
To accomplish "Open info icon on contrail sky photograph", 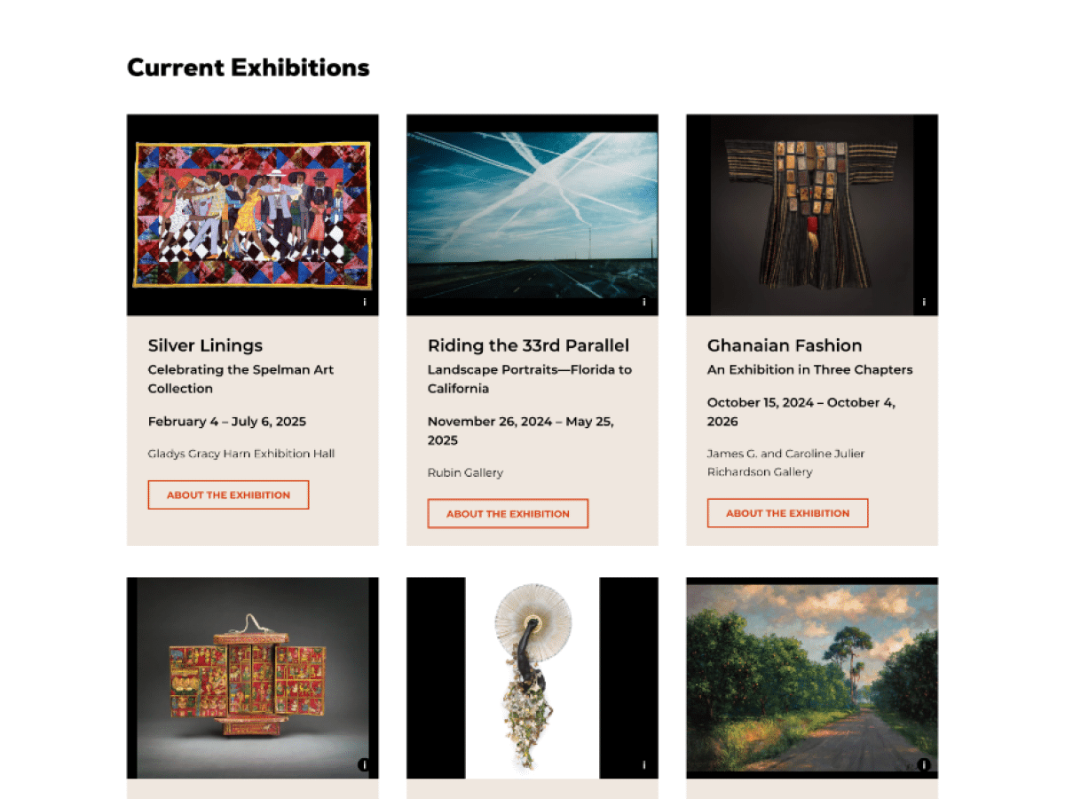I will [644, 303].
